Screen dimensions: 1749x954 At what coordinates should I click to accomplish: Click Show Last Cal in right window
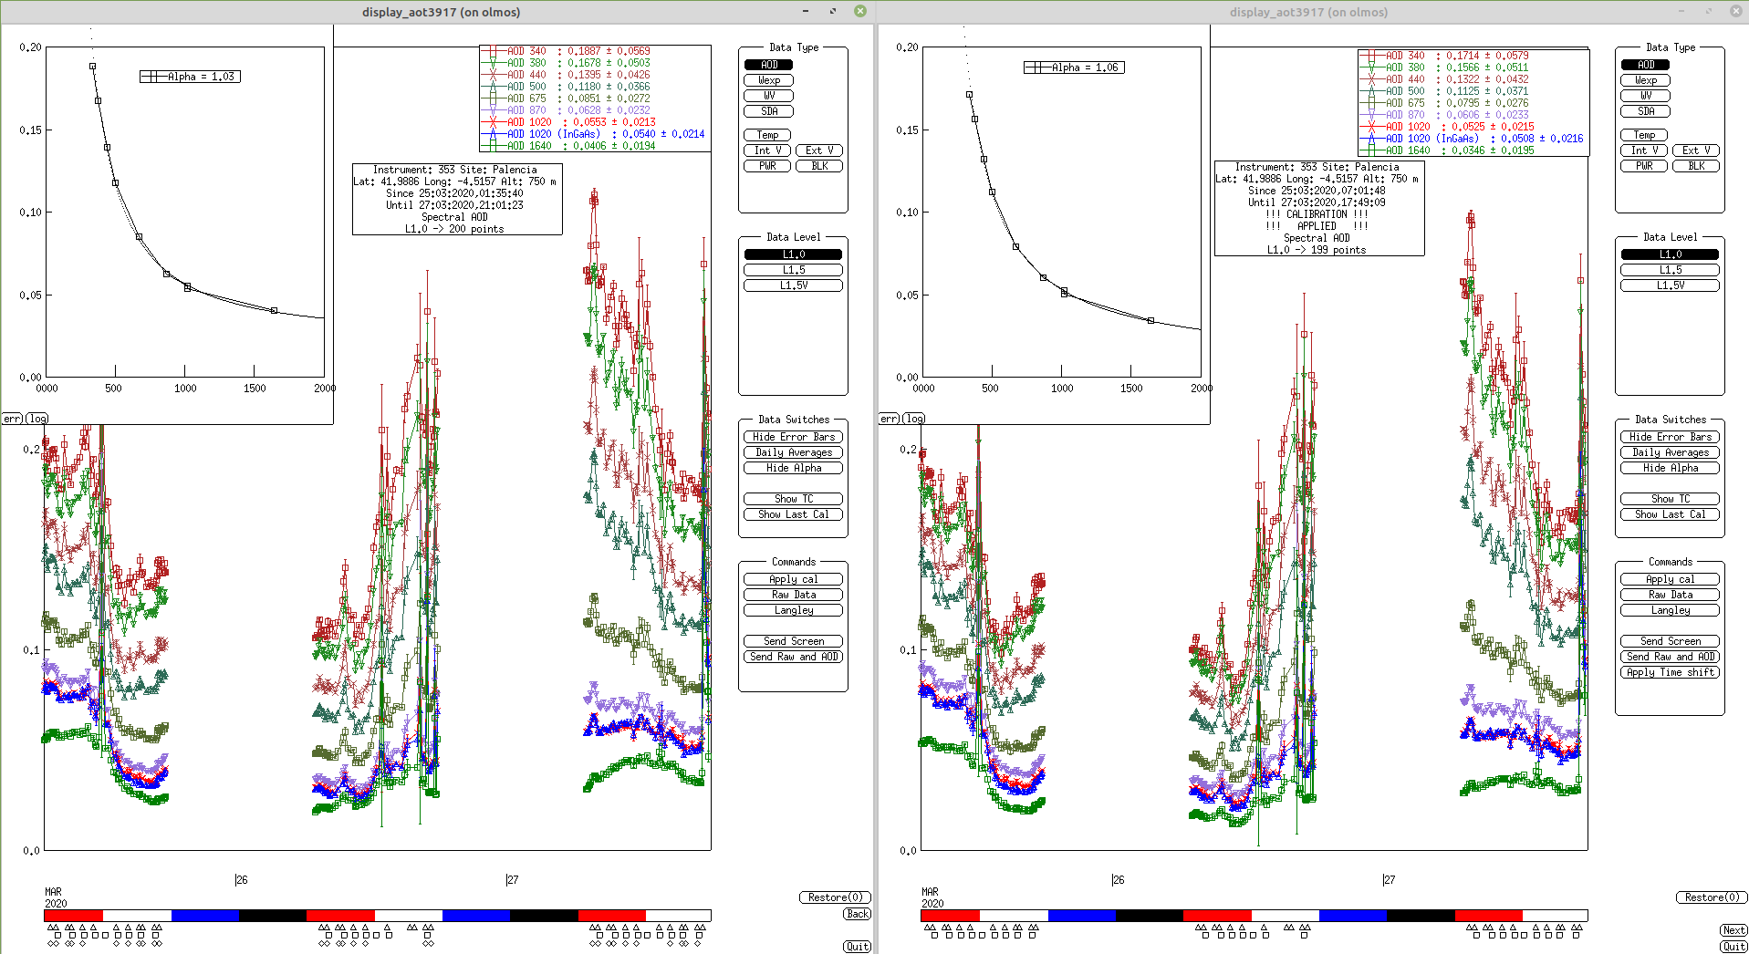[1670, 514]
